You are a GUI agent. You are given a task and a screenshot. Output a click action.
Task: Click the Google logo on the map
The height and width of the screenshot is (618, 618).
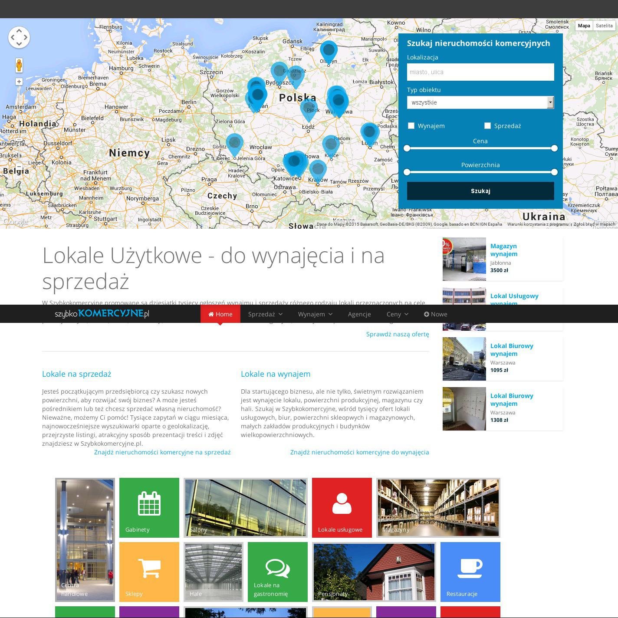coord(16,222)
